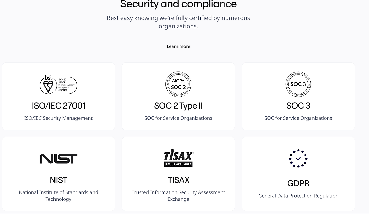The image size is (369, 214).
Task: Open the Learn more link
Action: click(178, 46)
